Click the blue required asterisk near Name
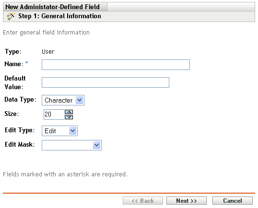 (26, 63)
